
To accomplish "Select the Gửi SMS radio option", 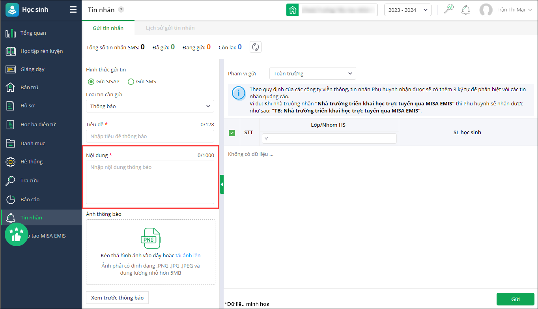I will (x=131, y=82).
